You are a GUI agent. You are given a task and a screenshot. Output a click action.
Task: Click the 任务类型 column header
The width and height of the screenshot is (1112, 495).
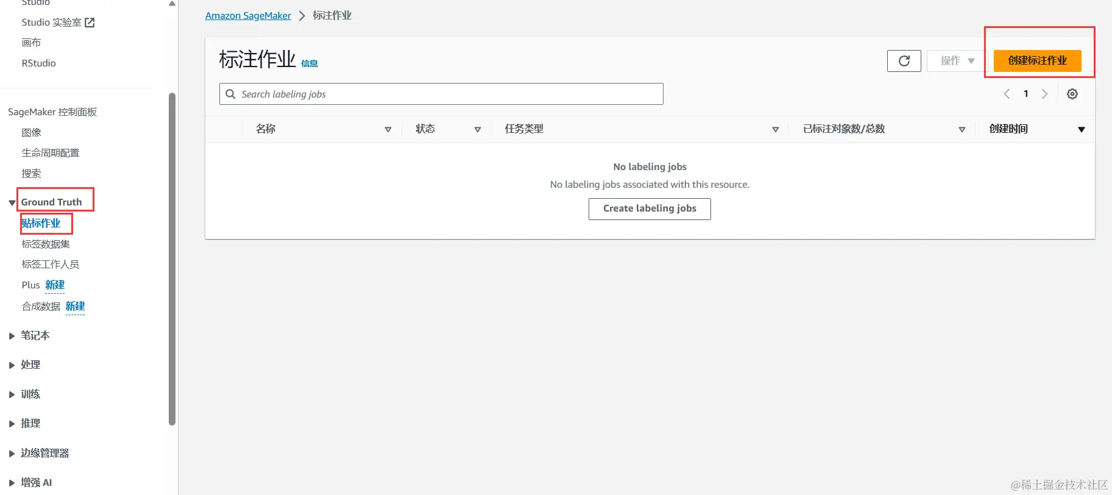point(524,129)
